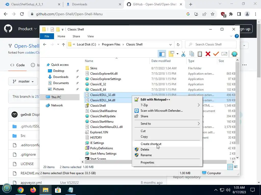Viewport: 261px width, 195px height.
Task: Sort by the Name column header
Action: [x=117, y=61]
